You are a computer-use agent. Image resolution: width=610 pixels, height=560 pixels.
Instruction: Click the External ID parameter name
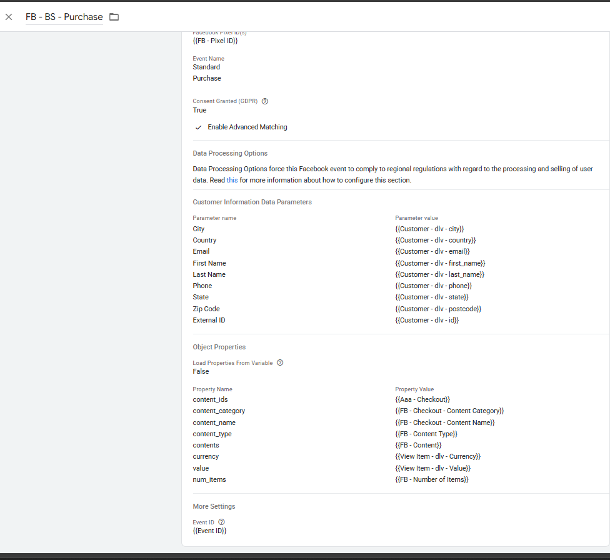tap(209, 320)
